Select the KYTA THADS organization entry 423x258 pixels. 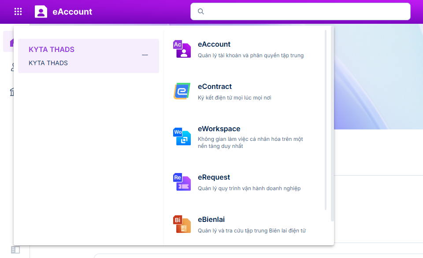coord(48,63)
